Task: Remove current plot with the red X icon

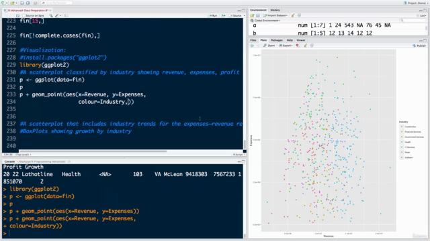Action: [298, 46]
